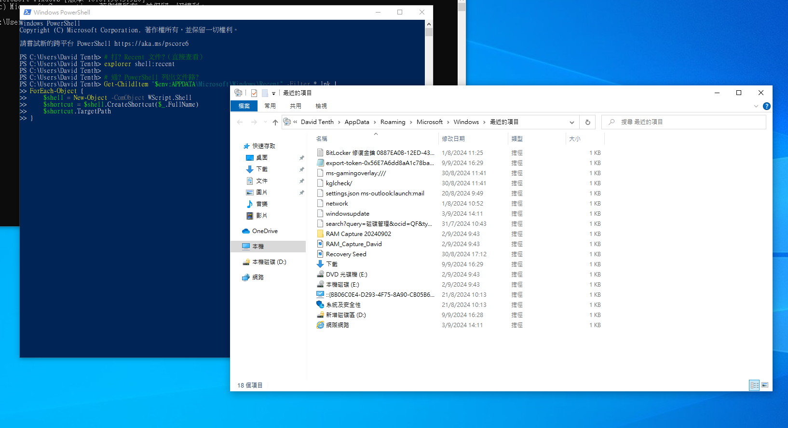Open 下載 folder in the navigation pane
Viewport: 788px width, 428px height.
pyautogui.click(x=262, y=169)
